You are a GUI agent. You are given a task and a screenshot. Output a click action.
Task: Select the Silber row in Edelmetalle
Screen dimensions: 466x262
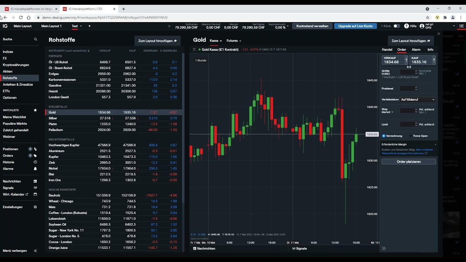tap(113, 118)
